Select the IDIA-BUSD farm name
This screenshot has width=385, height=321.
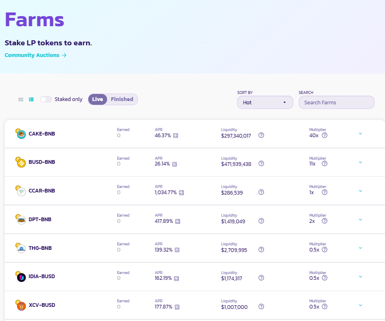[x=42, y=277]
